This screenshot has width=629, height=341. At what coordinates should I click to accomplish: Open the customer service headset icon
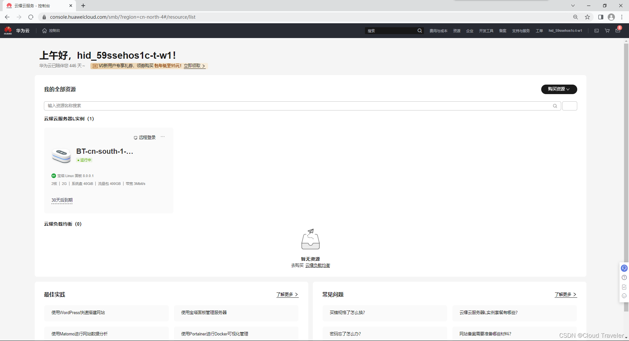(624, 268)
